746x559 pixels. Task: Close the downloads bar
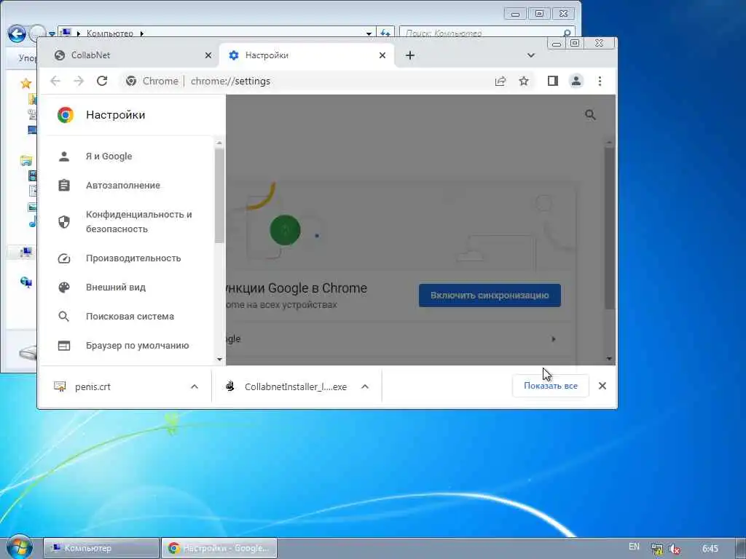tap(602, 386)
